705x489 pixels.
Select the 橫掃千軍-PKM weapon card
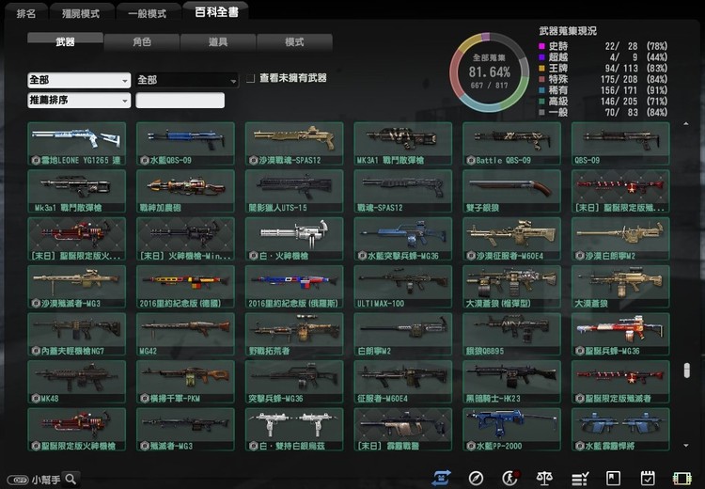click(x=185, y=382)
